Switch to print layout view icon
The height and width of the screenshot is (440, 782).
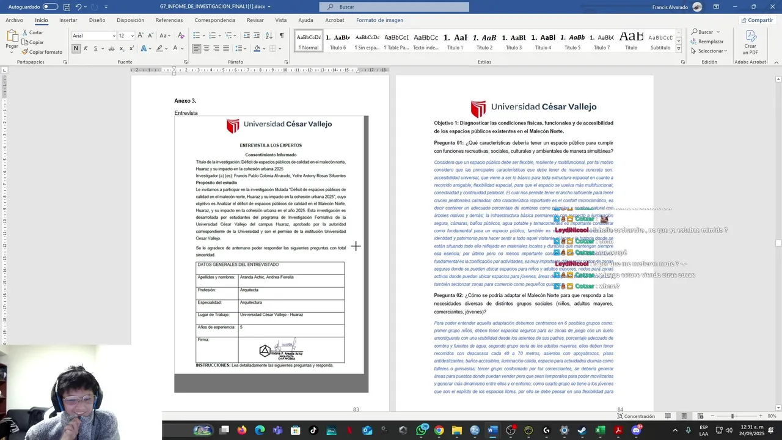coord(684,416)
